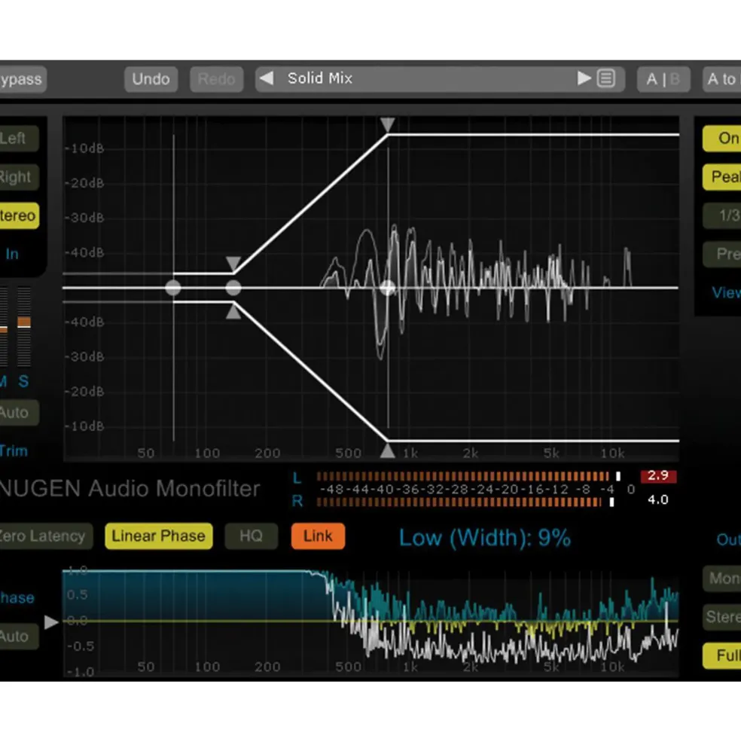Click the upward triangle handle near 150 Hz
Image resolution: width=741 pixels, height=742 pixels.
click(x=233, y=312)
